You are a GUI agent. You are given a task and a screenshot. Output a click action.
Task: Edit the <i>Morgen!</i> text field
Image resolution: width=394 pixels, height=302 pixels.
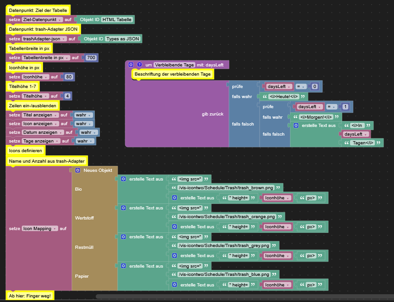tap(316, 117)
